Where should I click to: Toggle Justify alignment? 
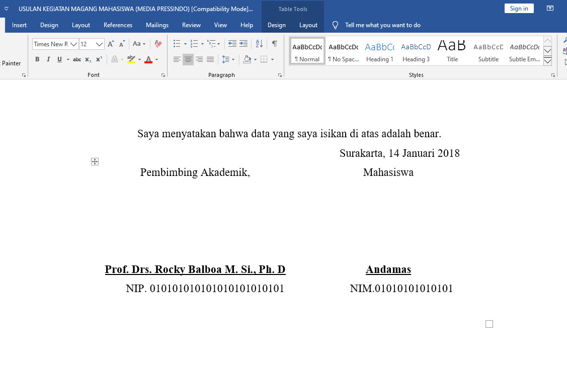210,60
